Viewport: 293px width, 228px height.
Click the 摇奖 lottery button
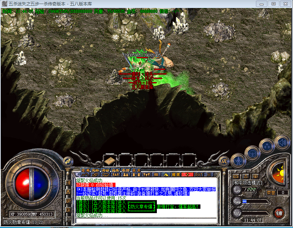point(176,175)
